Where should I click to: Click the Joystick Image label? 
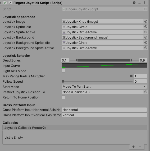(14, 22)
